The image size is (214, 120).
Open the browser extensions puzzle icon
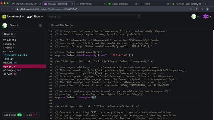coord(202,9)
